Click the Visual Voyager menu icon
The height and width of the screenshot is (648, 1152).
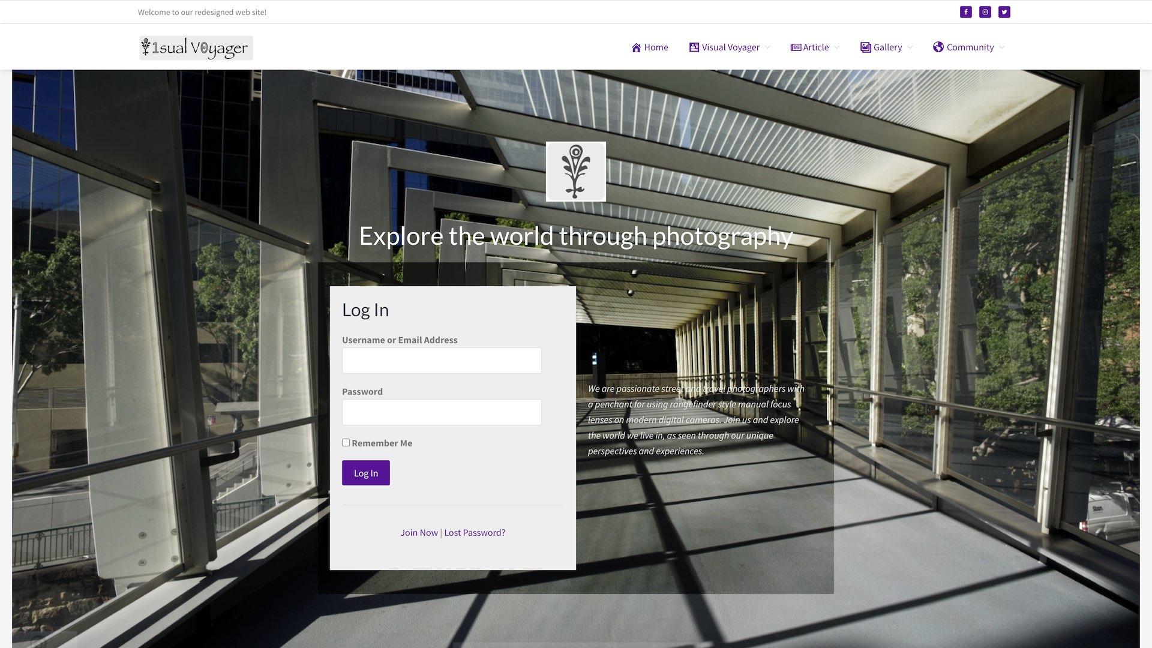click(x=694, y=47)
